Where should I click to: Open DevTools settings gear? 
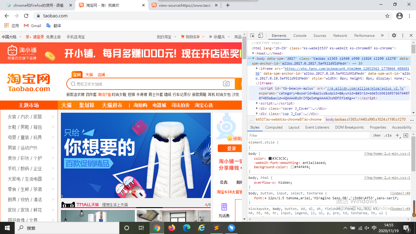tap(394, 36)
